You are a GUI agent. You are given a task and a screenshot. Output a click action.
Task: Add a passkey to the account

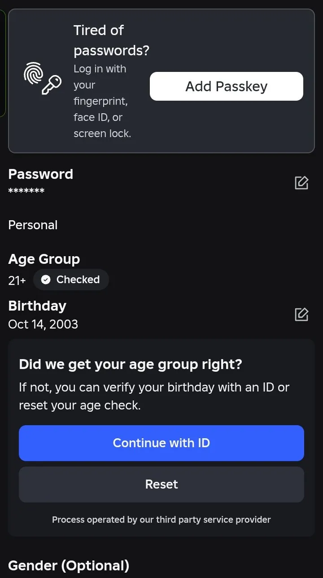227,86
